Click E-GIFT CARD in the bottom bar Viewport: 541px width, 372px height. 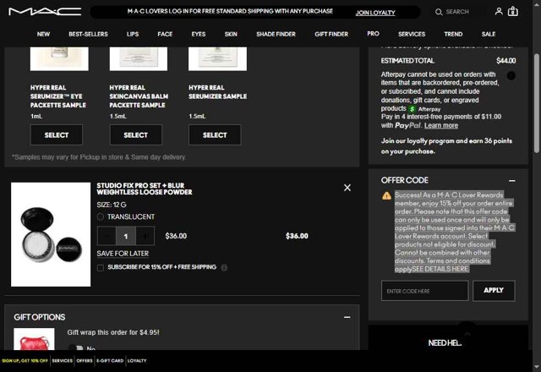(110, 361)
